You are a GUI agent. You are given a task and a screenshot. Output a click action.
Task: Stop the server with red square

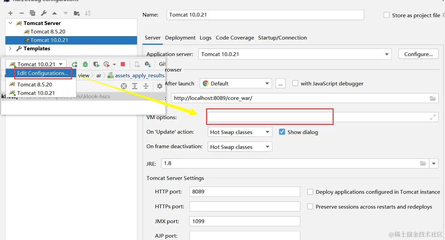pyautogui.click(x=123, y=64)
